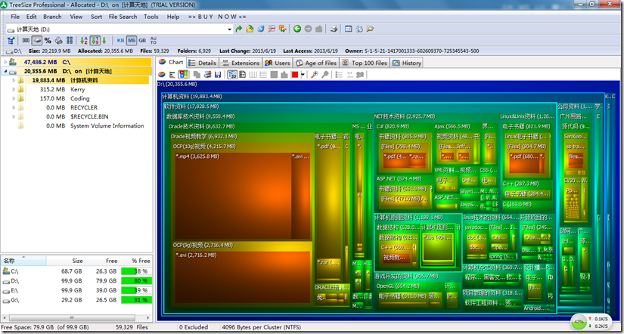Open the Tools menu
This screenshot has height=334, width=624.
(151, 17)
